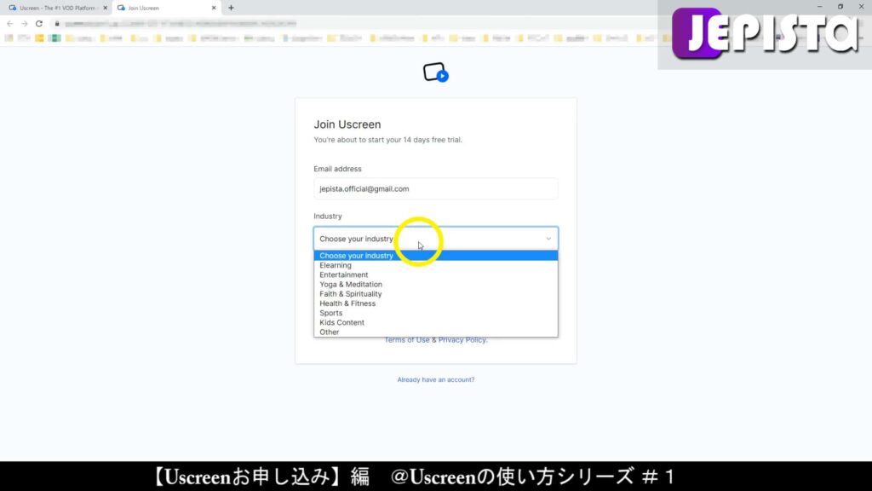The height and width of the screenshot is (491, 872).
Task: Open the Terms of Use link
Action: pyautogui.click(x=406, y=339)
